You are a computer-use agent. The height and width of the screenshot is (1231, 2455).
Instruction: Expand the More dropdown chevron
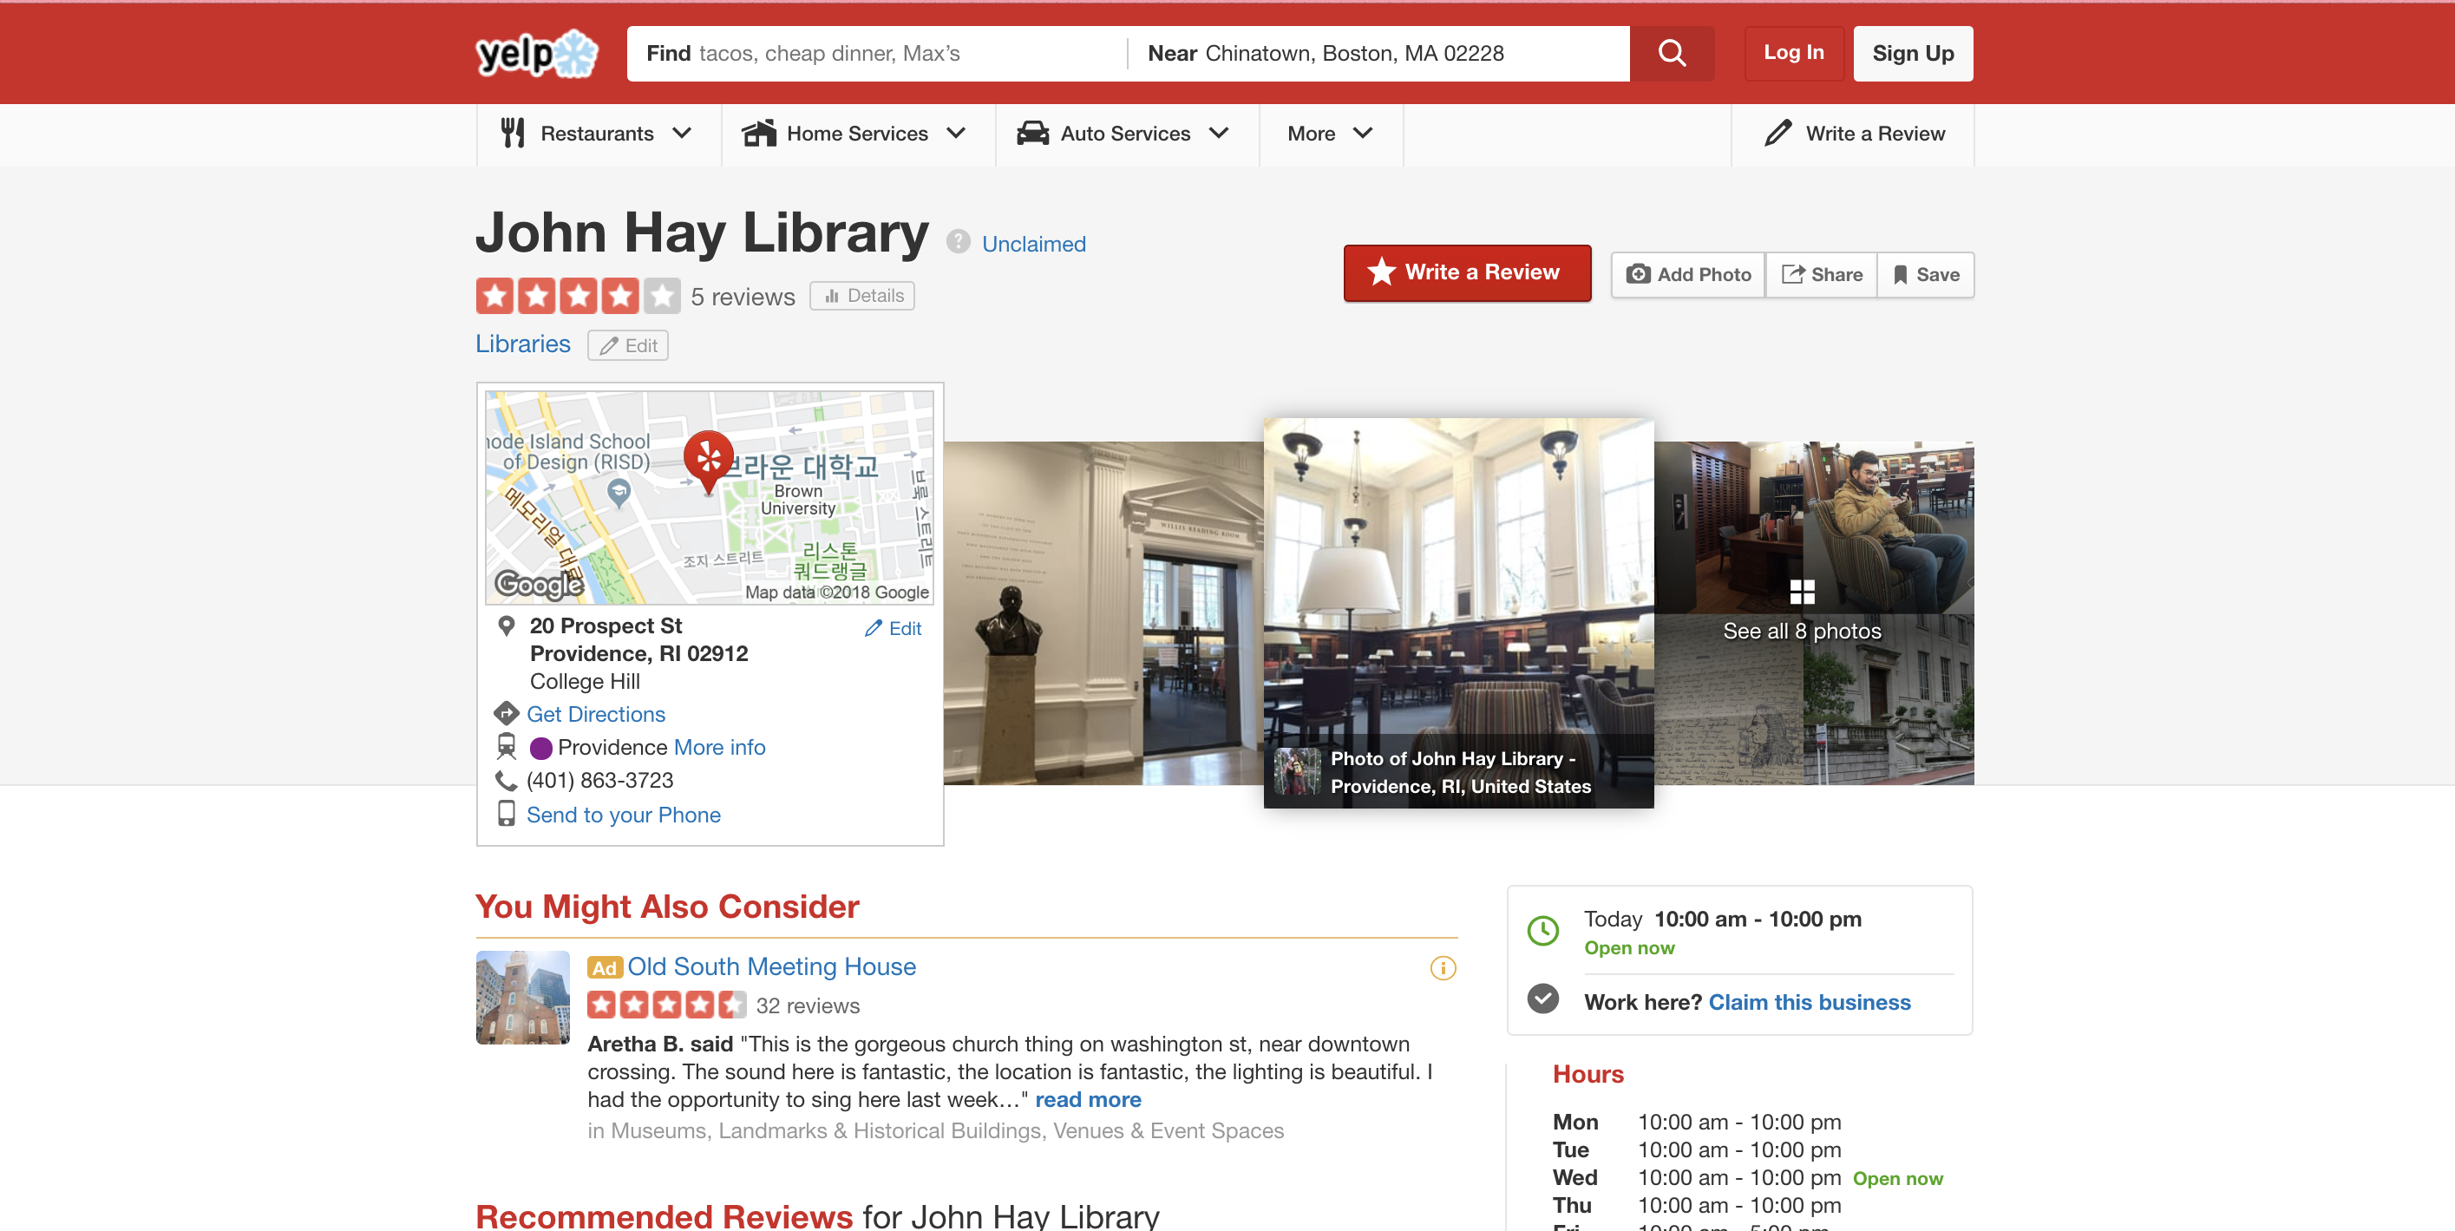click(x=1363, y=133)
